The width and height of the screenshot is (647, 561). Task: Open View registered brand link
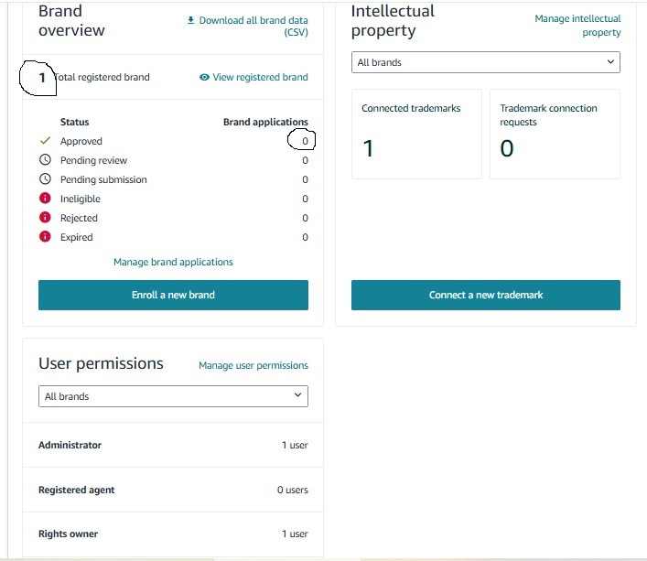click(x=260, y=77)
